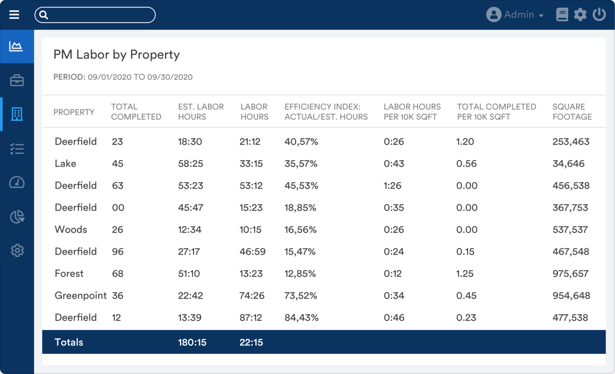Open the speedometer dashboard icon

tap(17, 182)
